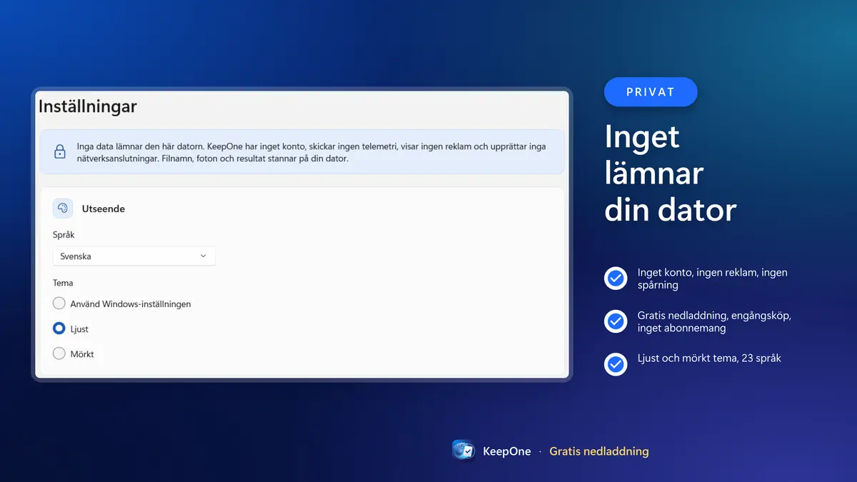Click the KeepOne brand name at the bottom
The height and width of the screenshot is (482, 857).
507,451
